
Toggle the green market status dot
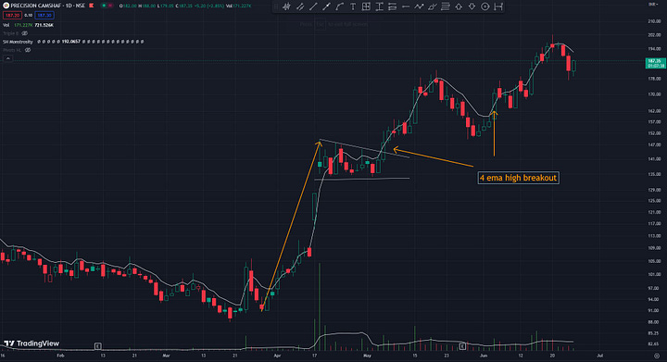pyautogui.click(x=104, y=6)
